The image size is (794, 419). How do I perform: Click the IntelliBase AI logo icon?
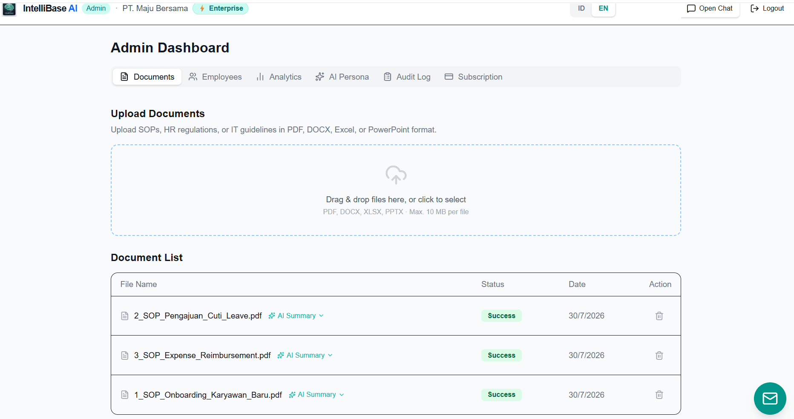click(9, 9)
